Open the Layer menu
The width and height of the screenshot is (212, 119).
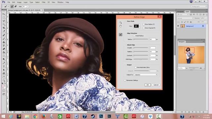click(x=26, y=2)
